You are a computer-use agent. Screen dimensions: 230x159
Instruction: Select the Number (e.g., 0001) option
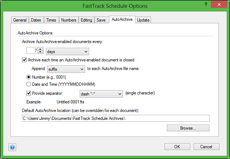coord(29,77)
